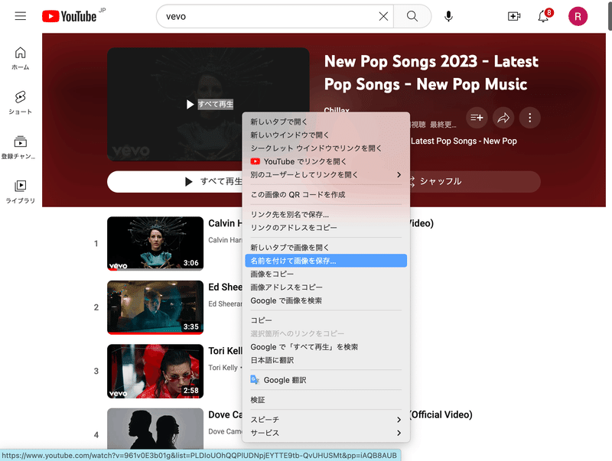
Task: Choose YouTube でリンクを開く
Action: 326,161
